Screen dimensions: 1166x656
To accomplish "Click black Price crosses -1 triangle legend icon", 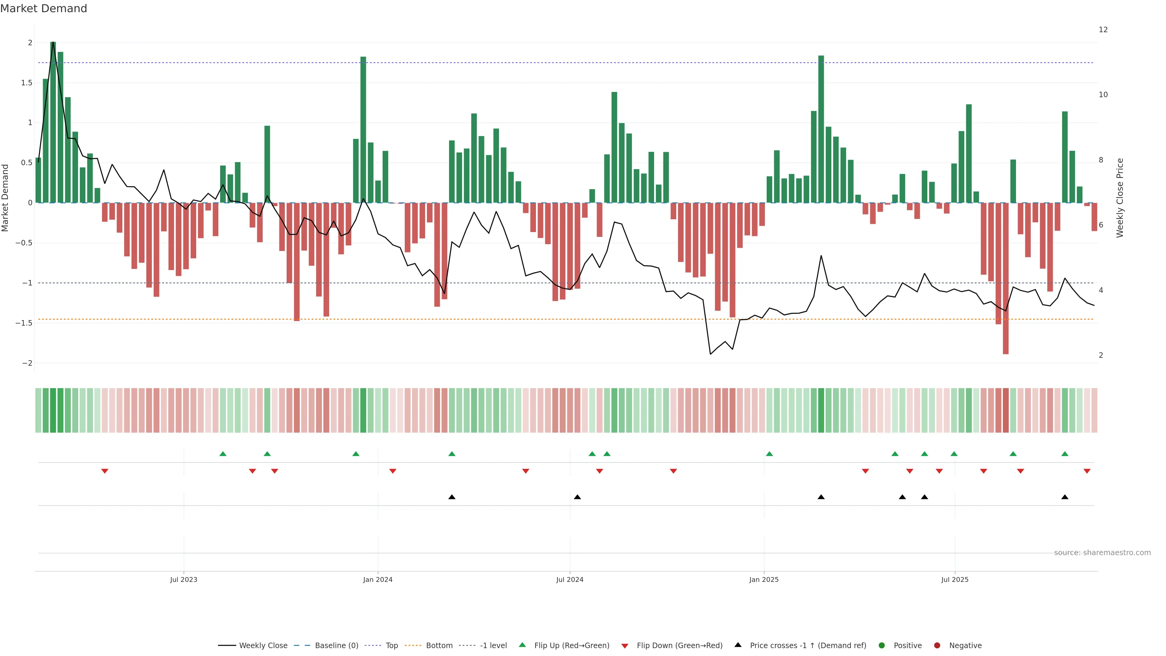I will click(x=738, y=645).
